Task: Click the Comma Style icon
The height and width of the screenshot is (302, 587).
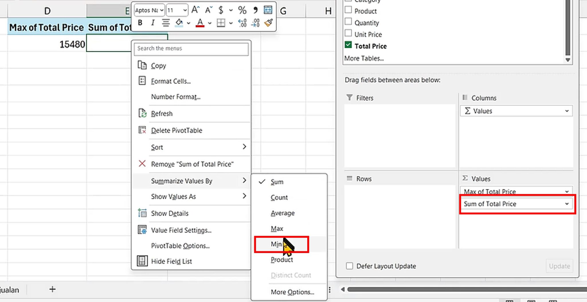Action: [x=255, y=10]
